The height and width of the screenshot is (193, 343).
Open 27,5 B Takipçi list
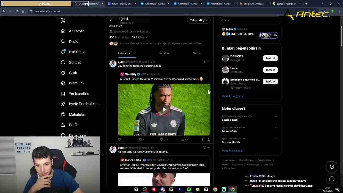click(x=140, y=38)
